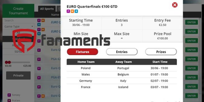Image resolution: width=204 pixels, height=102 pixels.
Task: Click the orange M badge under the popup title
Action: [72, 11]
